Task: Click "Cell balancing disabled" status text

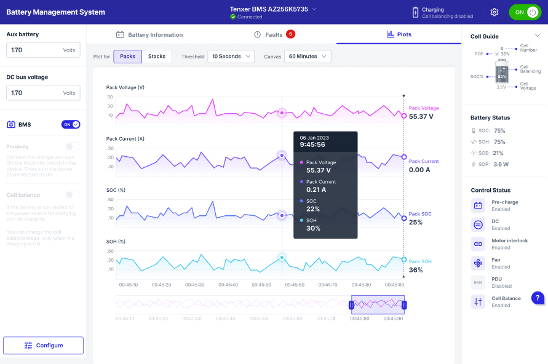Action: (447, 17)
